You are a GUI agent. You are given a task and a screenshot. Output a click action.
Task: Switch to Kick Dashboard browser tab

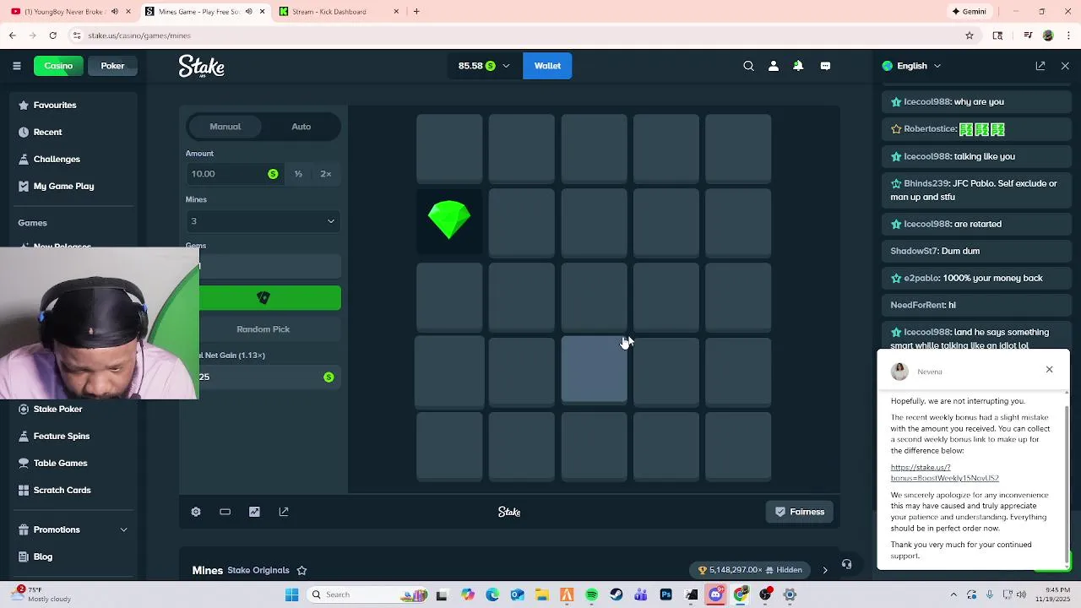[338, 12]
